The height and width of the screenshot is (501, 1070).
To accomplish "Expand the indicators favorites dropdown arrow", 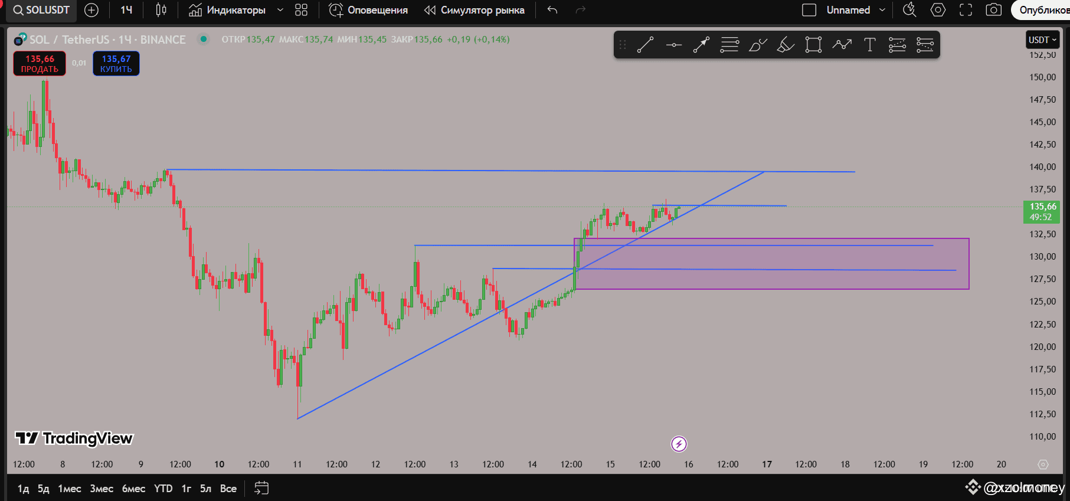I will pos(280,10).
